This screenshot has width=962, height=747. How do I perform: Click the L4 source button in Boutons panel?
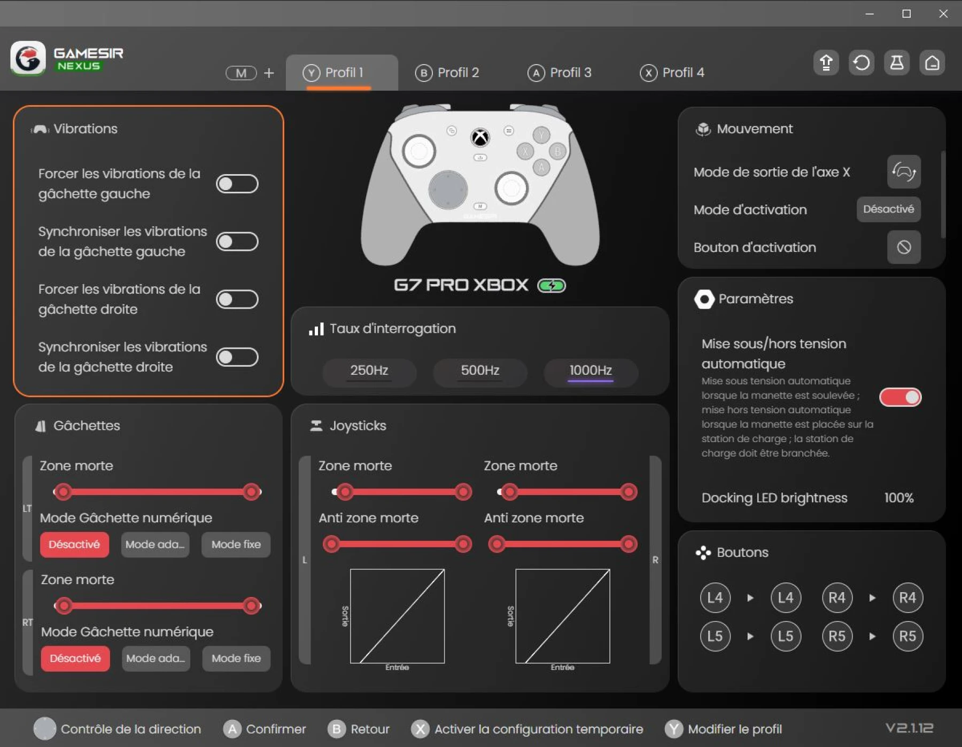(x=715, y=597)
